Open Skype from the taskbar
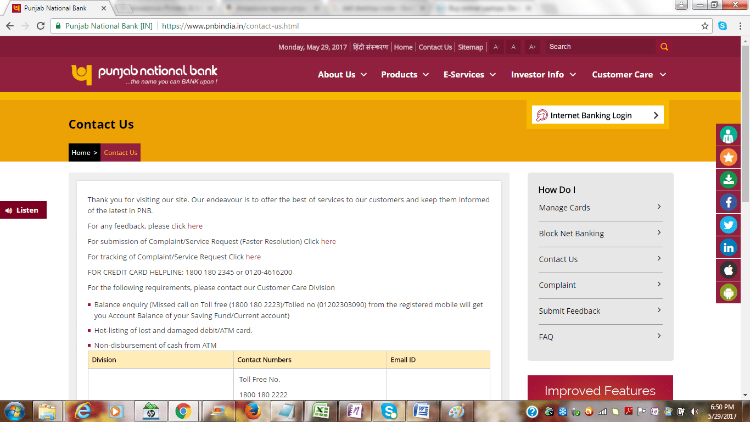750x422 pixels. click(389, 411)
